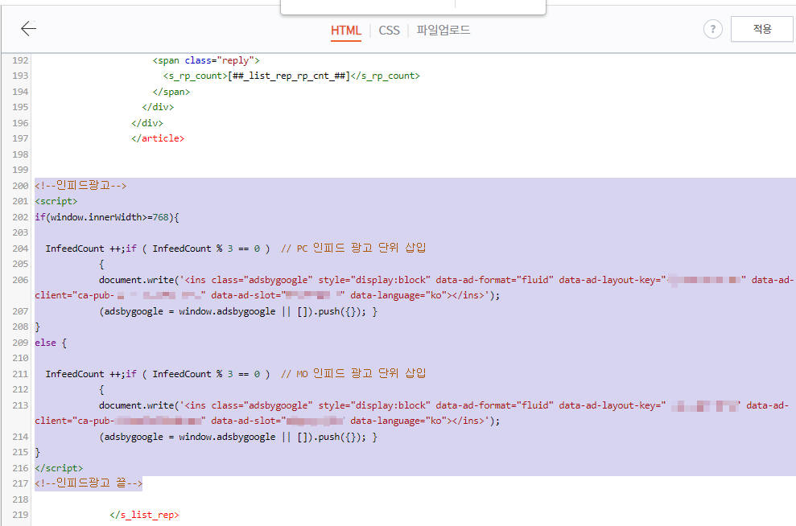
Task: Click the // MO 인피드 광고 단위 삽입 comment
Action: (353, 374)
